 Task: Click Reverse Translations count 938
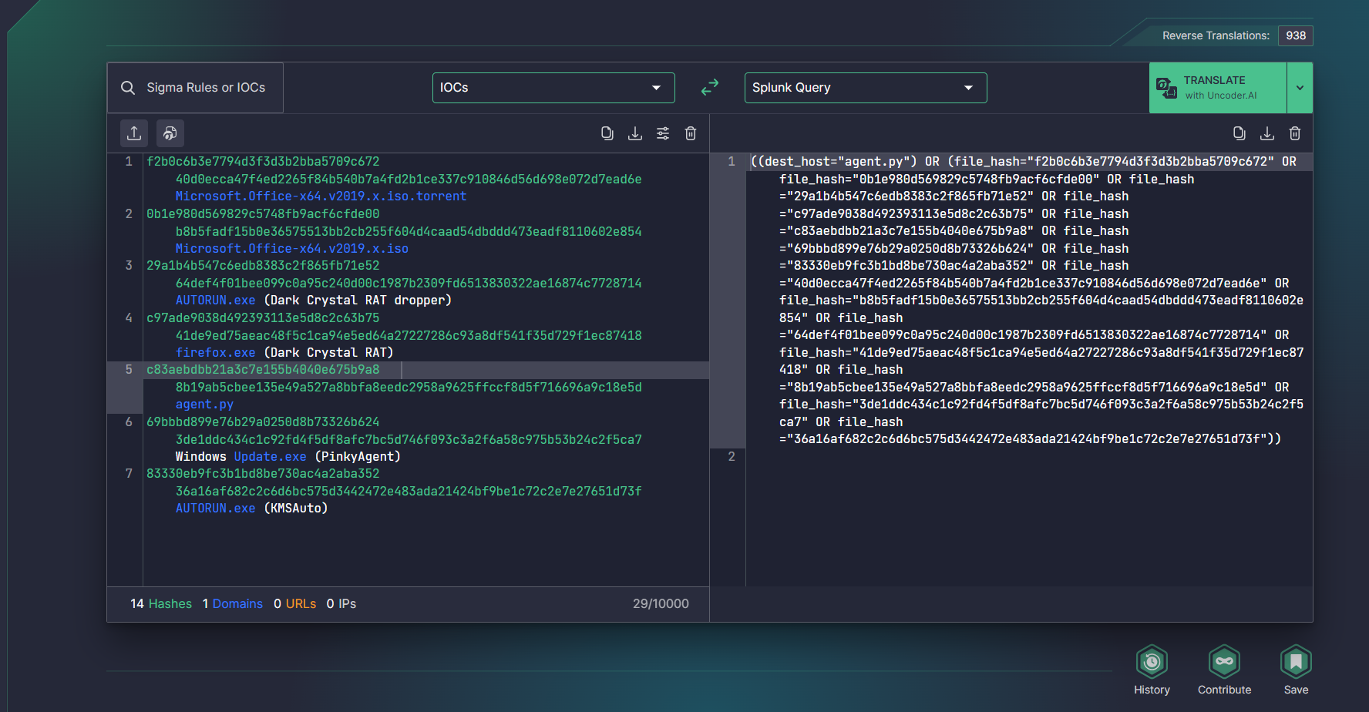click(x=1296, y=35)
